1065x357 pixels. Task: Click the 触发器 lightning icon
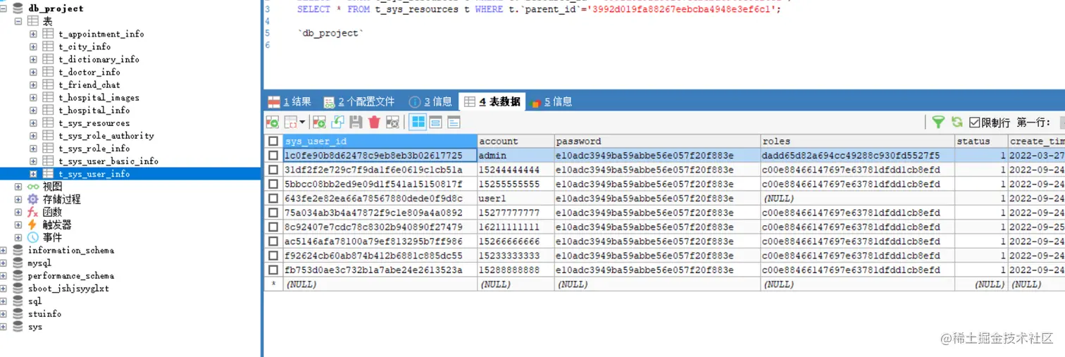32,225
